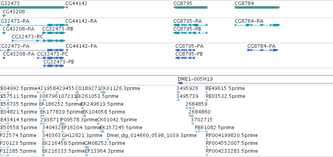Click the CG44142 gene name label

tap(76, 4)
